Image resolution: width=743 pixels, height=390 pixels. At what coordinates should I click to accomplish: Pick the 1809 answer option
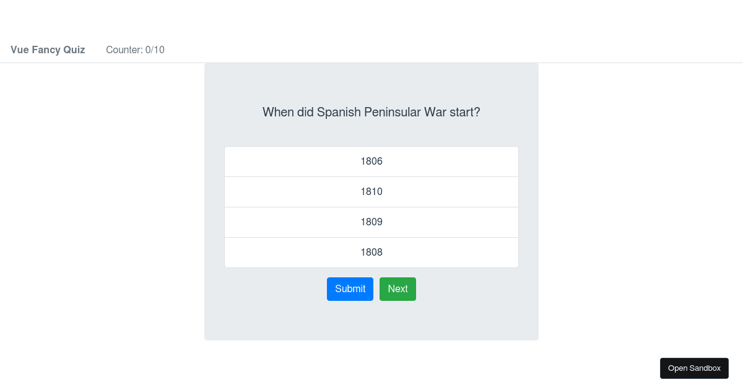click(x=371, y=222)
